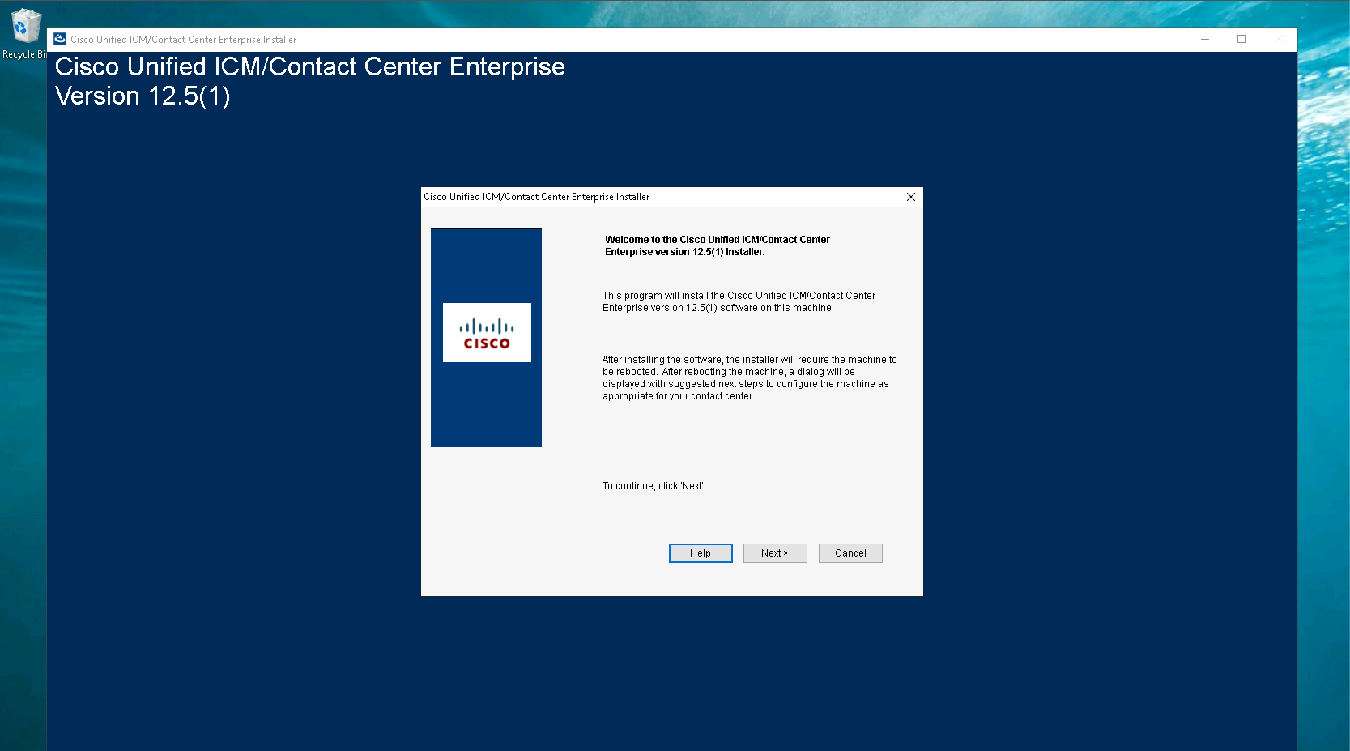Click the blue side panel in dialog
The height and width of the screenshot is (751, 1350).
pyautogui.click(x=486, y=338)
